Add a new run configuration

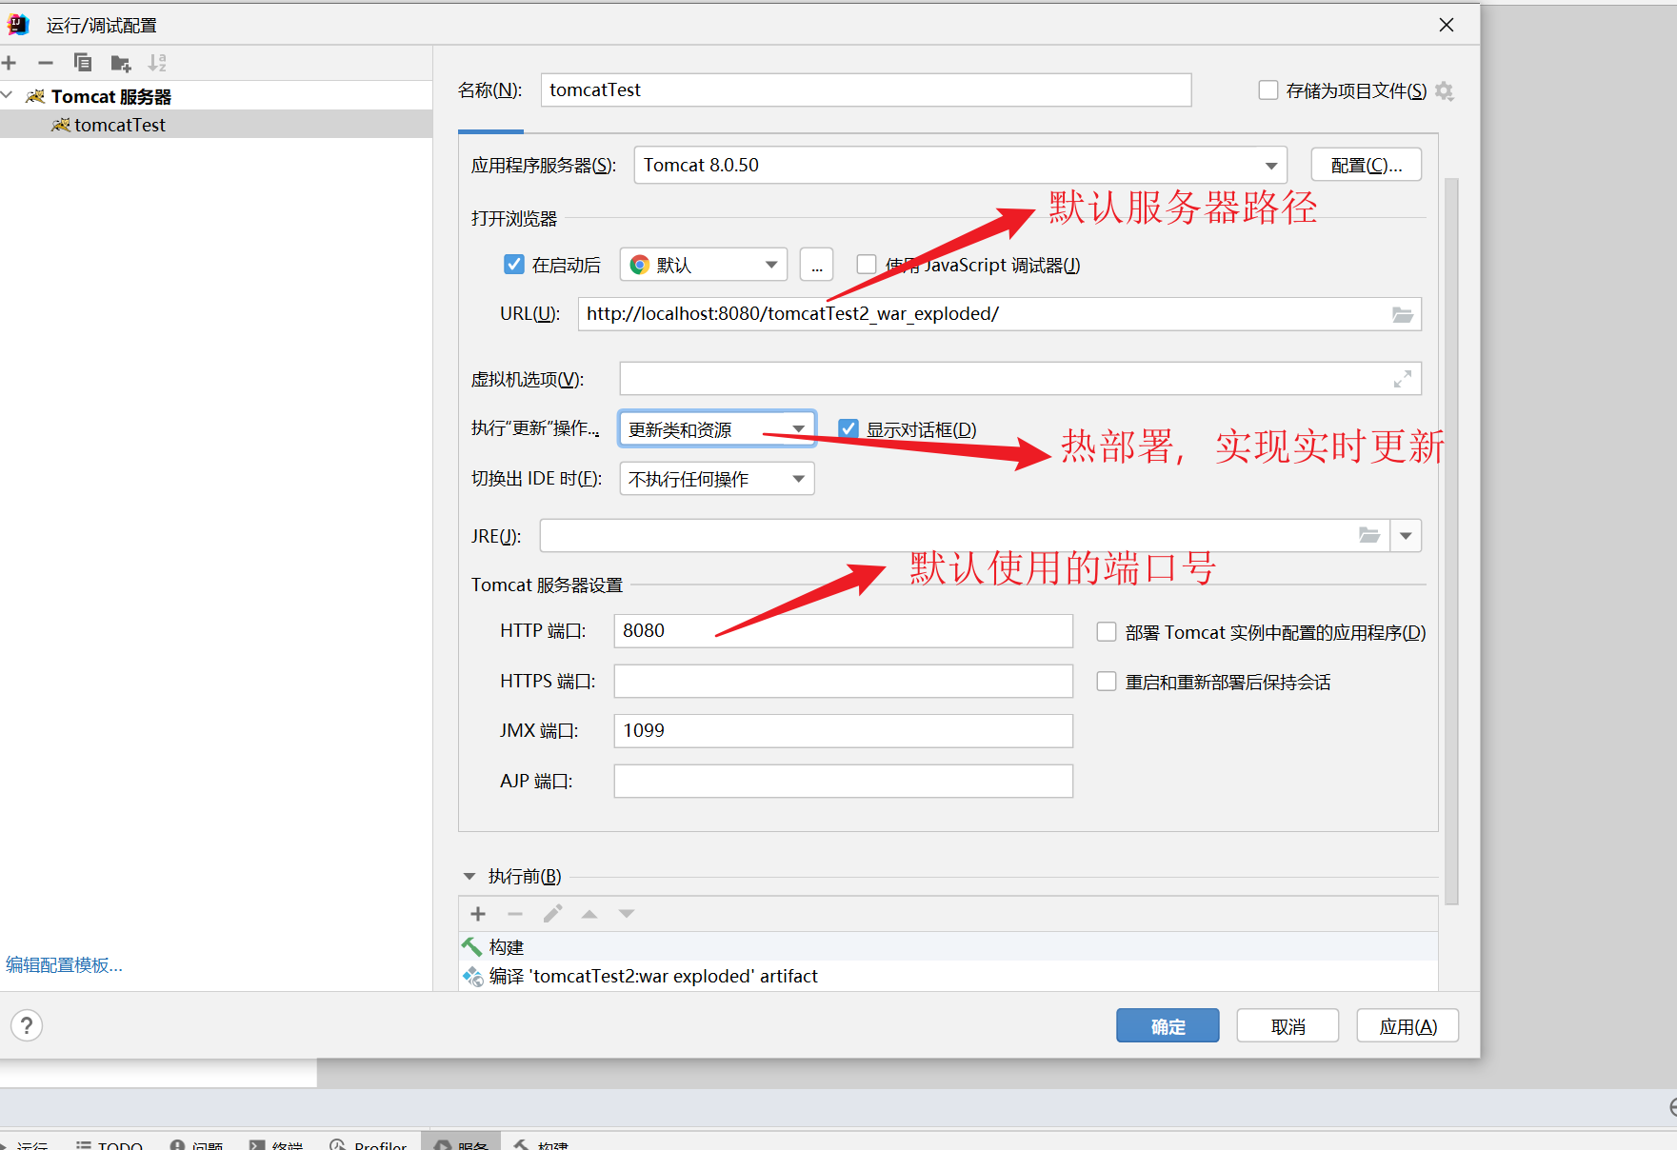tap(10, 63)
